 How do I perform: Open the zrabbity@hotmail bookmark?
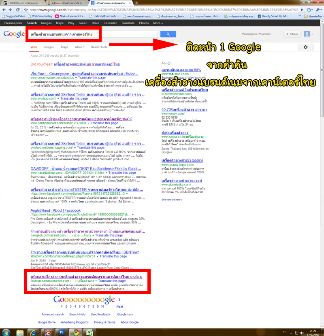tap(104, 16)
